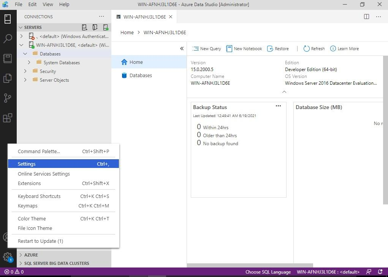388x277 pixels.
Task: Collapse the Databases folder
Action: click(x=25, y=54)
